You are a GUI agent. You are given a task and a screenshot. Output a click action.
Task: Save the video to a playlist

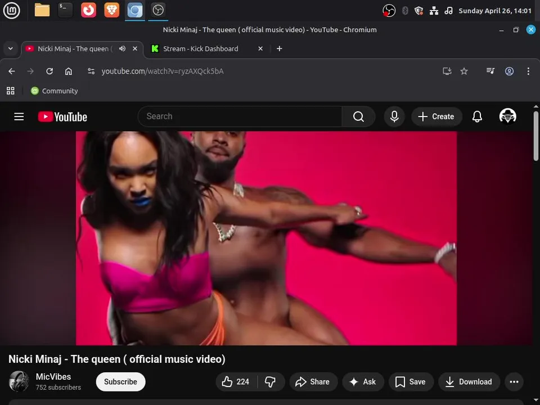click(x=411, y=381)
